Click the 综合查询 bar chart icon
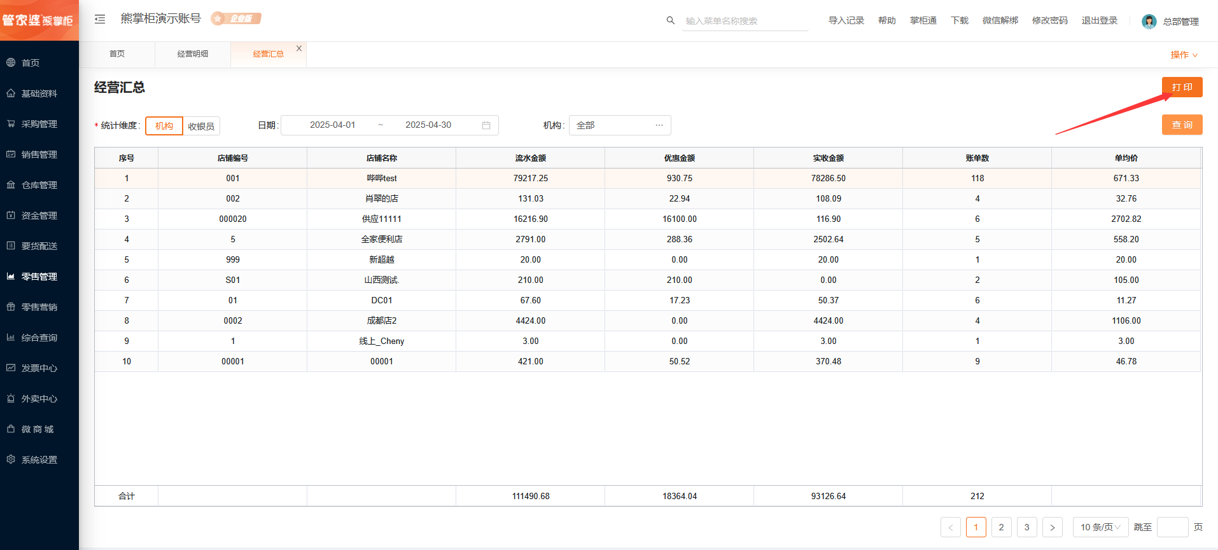The width and height of the screenshot is (1218, 550). (11, 337)
